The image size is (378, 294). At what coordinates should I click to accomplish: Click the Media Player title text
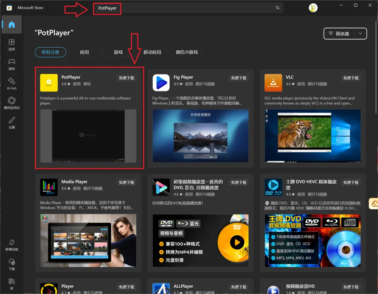point(74,182)
